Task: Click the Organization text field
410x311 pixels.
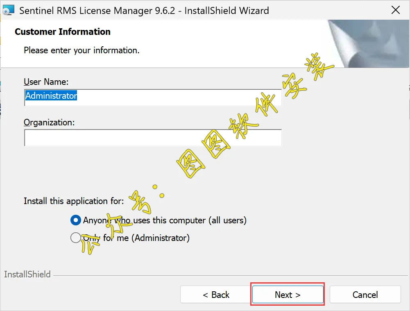Action: pyautogui.click(x=153, y=138)
